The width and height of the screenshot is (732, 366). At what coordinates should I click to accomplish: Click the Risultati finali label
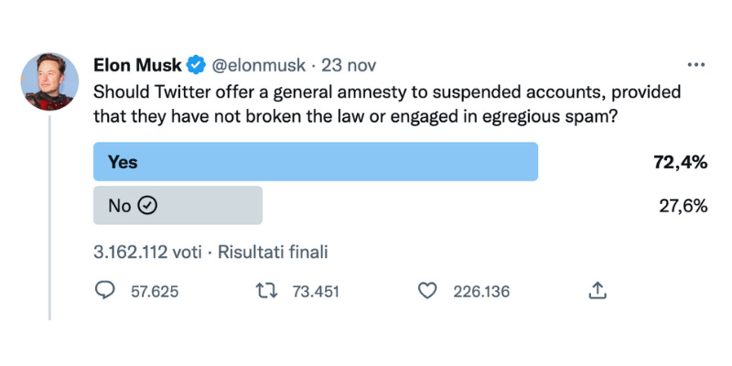point(273,251)
